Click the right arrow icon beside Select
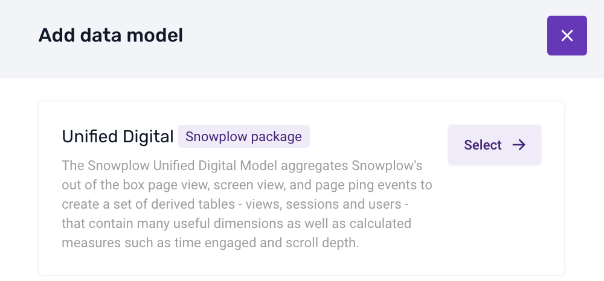Image resolution: width=604 pixels, height=281 pixels. click(519, 145)
